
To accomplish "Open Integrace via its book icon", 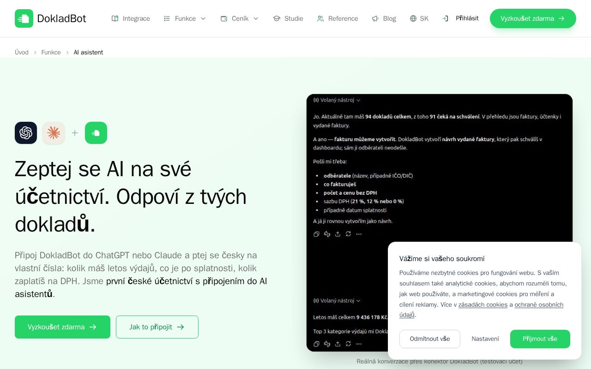I will 115,18.
